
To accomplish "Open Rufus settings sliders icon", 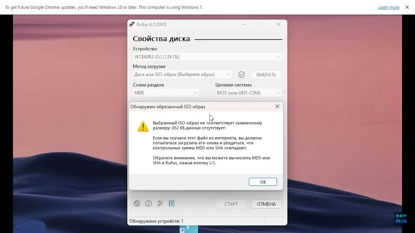I will point(160,204).
